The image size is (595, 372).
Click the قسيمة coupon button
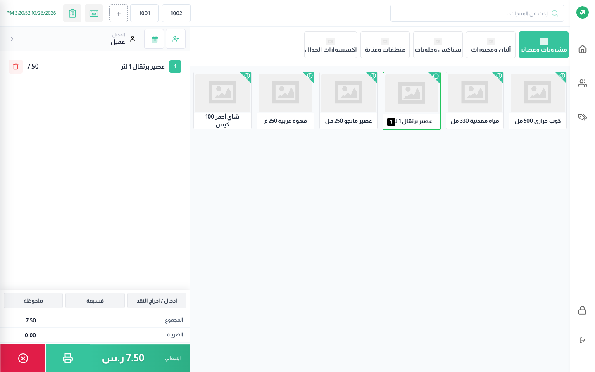95,300
